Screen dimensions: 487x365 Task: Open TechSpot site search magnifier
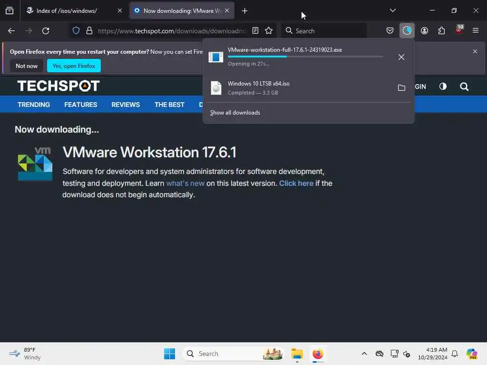click(x=464, y=86)
